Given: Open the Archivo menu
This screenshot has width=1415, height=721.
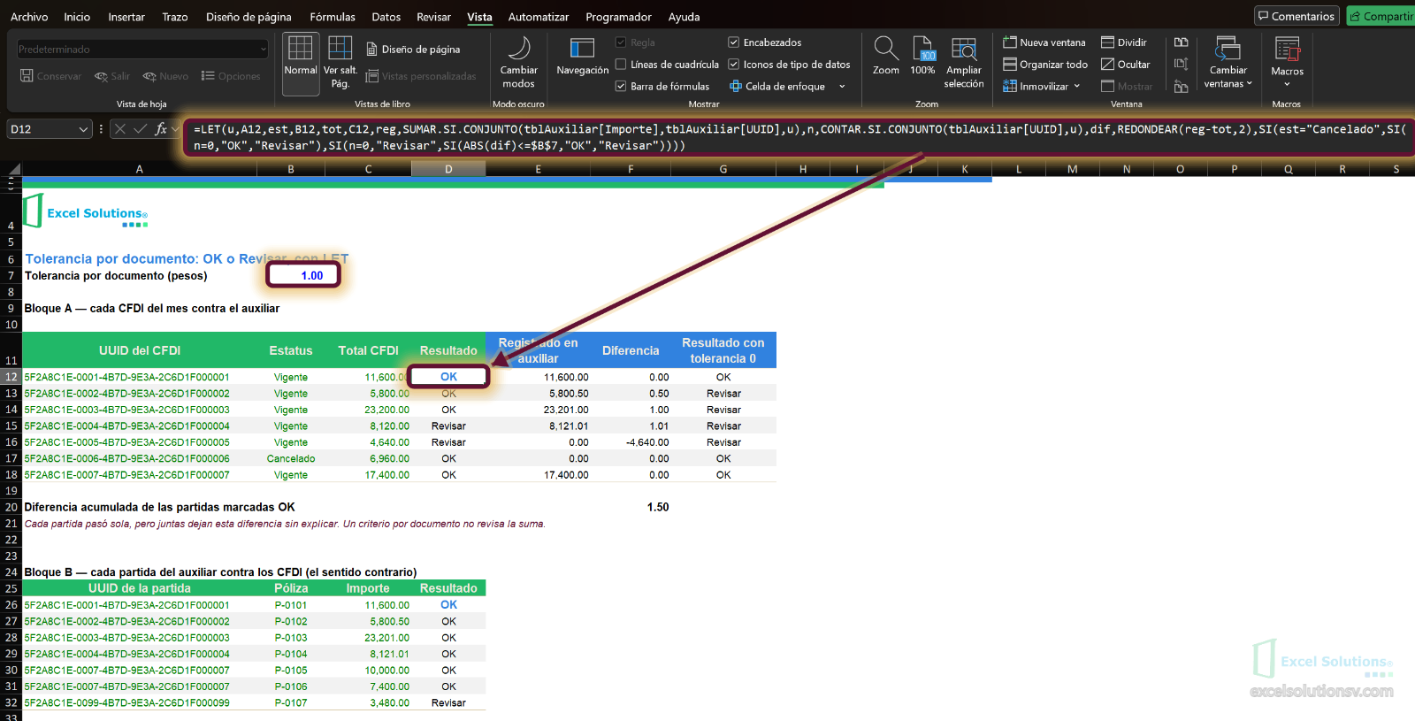Looking at the screenshot, I should [x=29, y=17].
